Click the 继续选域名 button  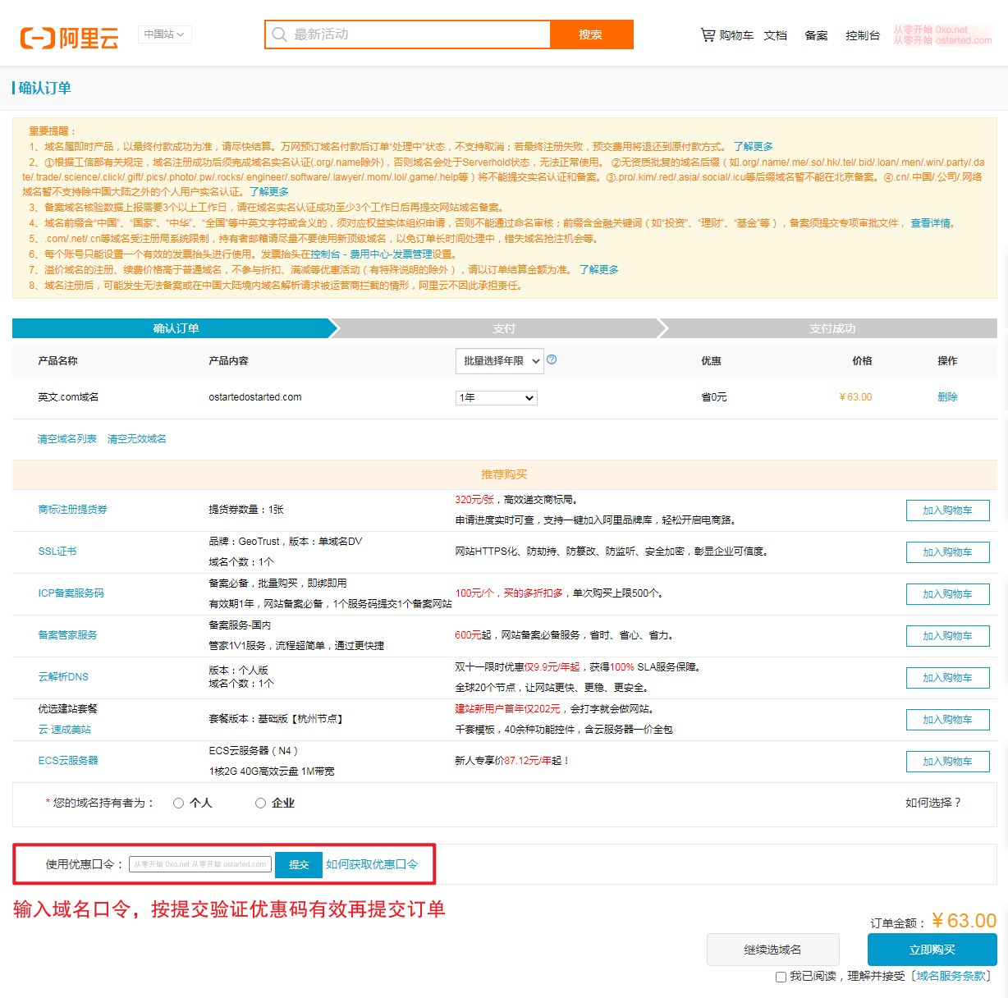773,950
